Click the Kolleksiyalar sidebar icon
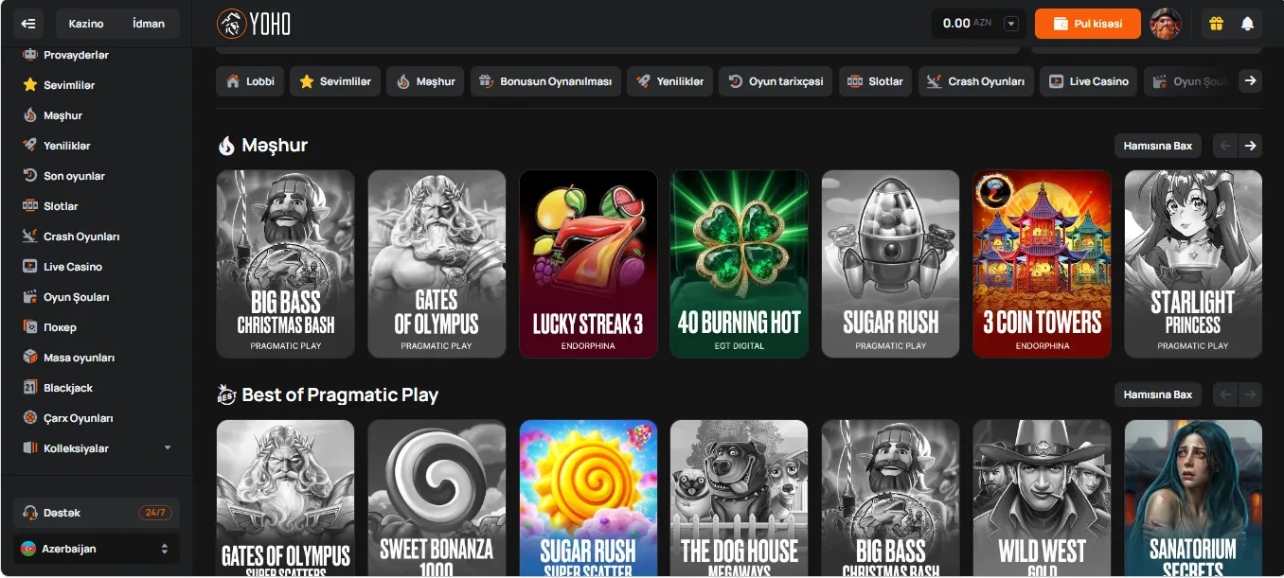This screenshot has width=1284, height=578. coord(29,448)
